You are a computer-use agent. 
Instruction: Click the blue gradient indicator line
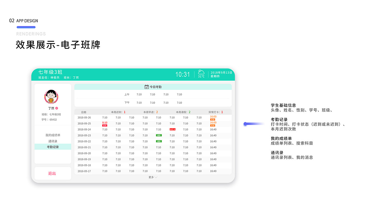(253, 124)
